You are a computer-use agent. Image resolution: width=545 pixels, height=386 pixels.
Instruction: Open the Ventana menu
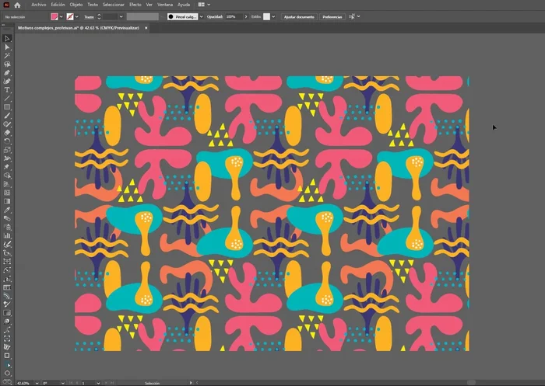[x=165, y=5]
